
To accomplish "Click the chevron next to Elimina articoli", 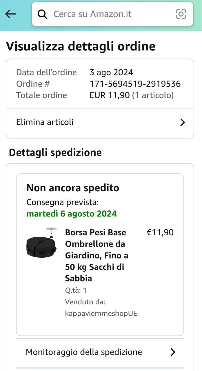I will click(182, 122).
